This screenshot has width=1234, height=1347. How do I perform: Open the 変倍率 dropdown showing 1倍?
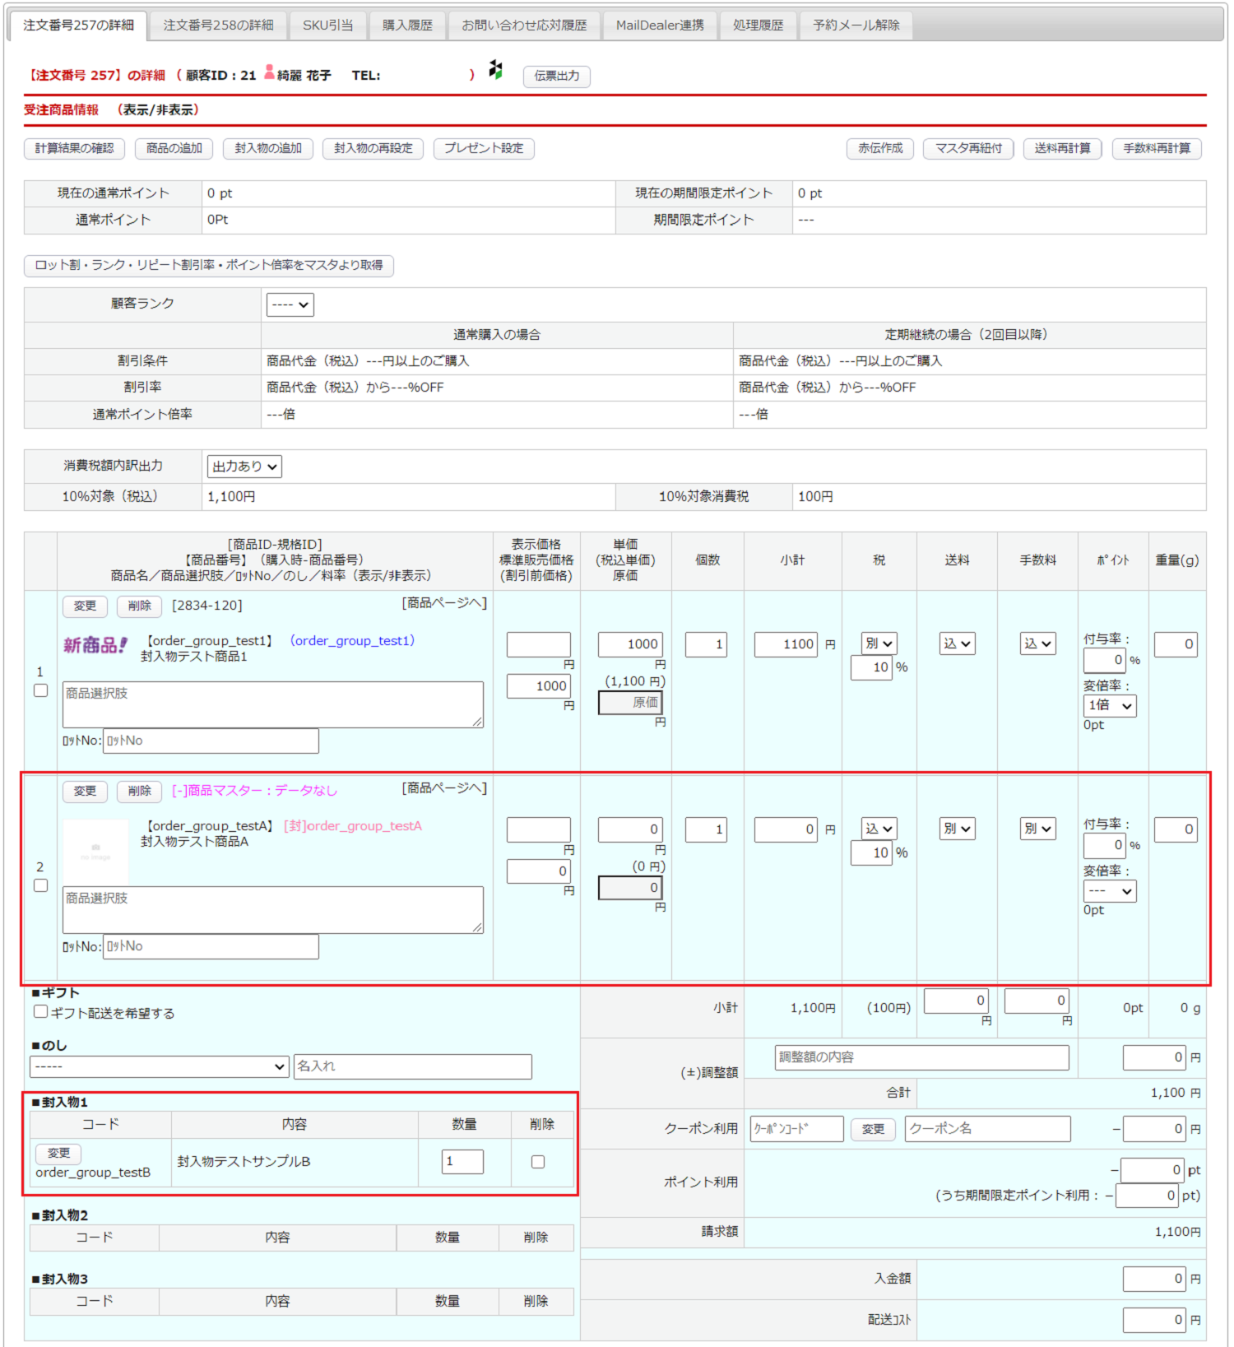[x=1110, y=706]
